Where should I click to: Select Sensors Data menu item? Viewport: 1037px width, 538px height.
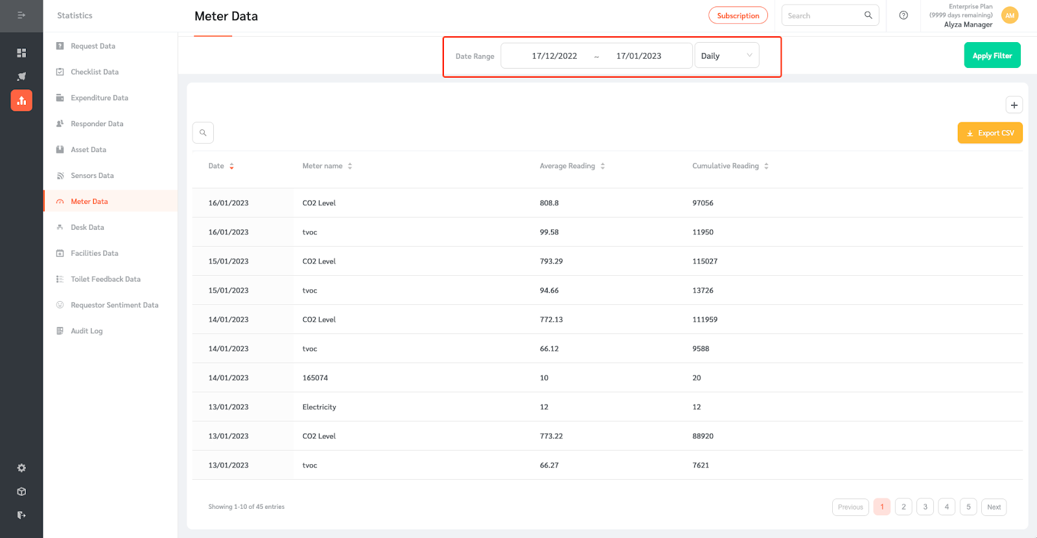click(92, 175)
